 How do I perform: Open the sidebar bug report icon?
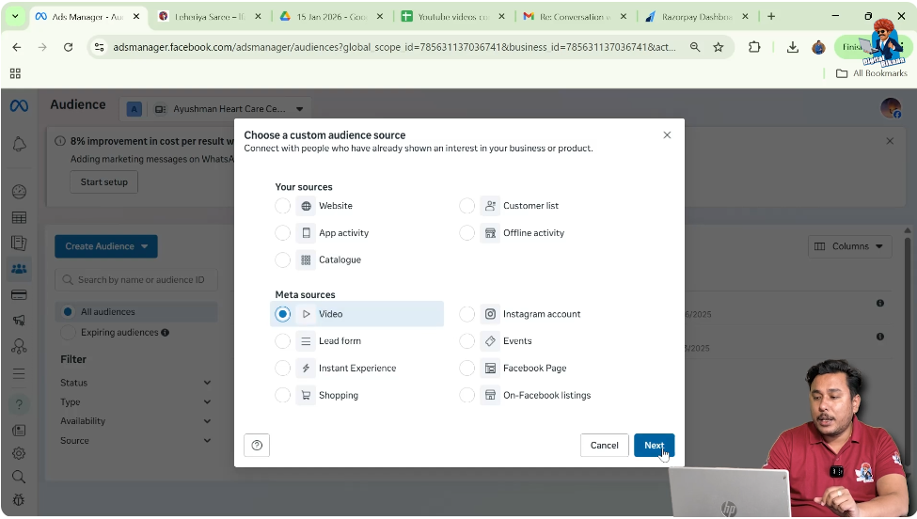point(19,500)
